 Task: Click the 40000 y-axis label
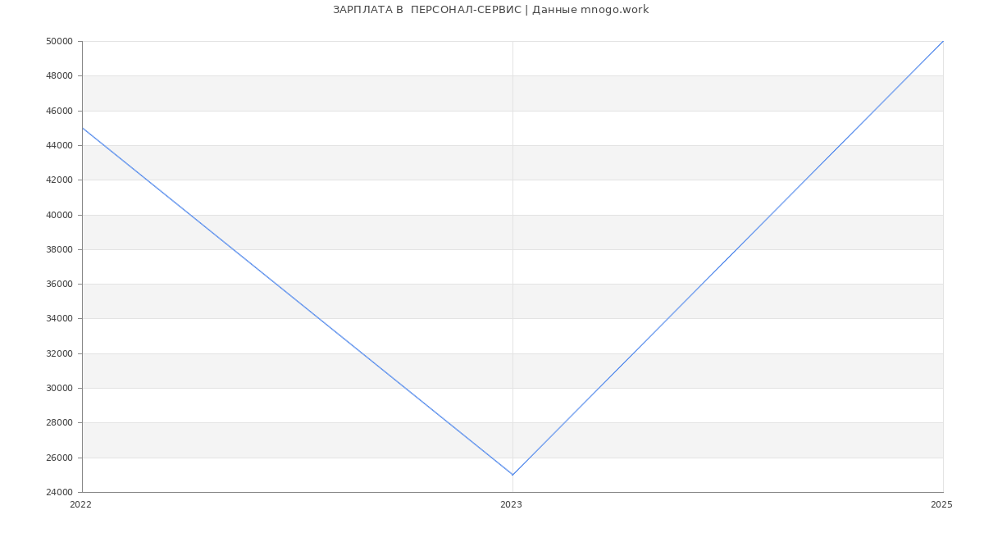point(60,215)
